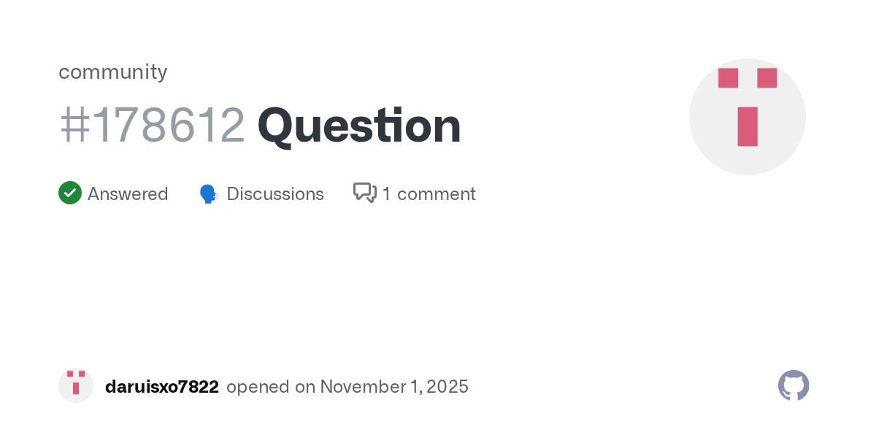Open the large identicon avatar
Image resolution: width=876 pixels, height=438 pixels.
pyautogui.click(x=747, y=117)
